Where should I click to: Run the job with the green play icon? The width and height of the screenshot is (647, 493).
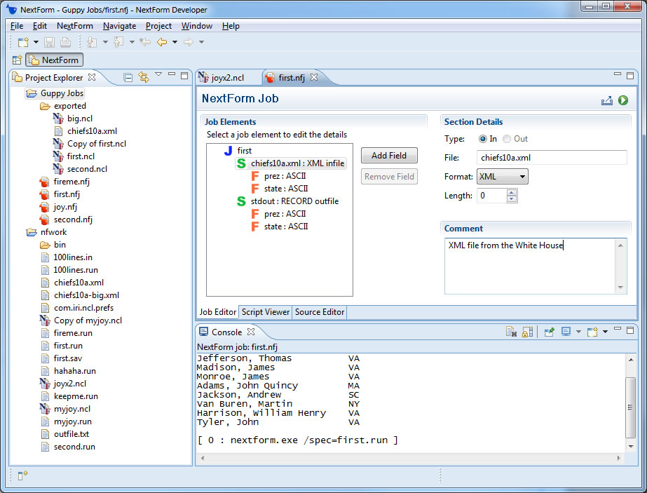pos(623,100)
